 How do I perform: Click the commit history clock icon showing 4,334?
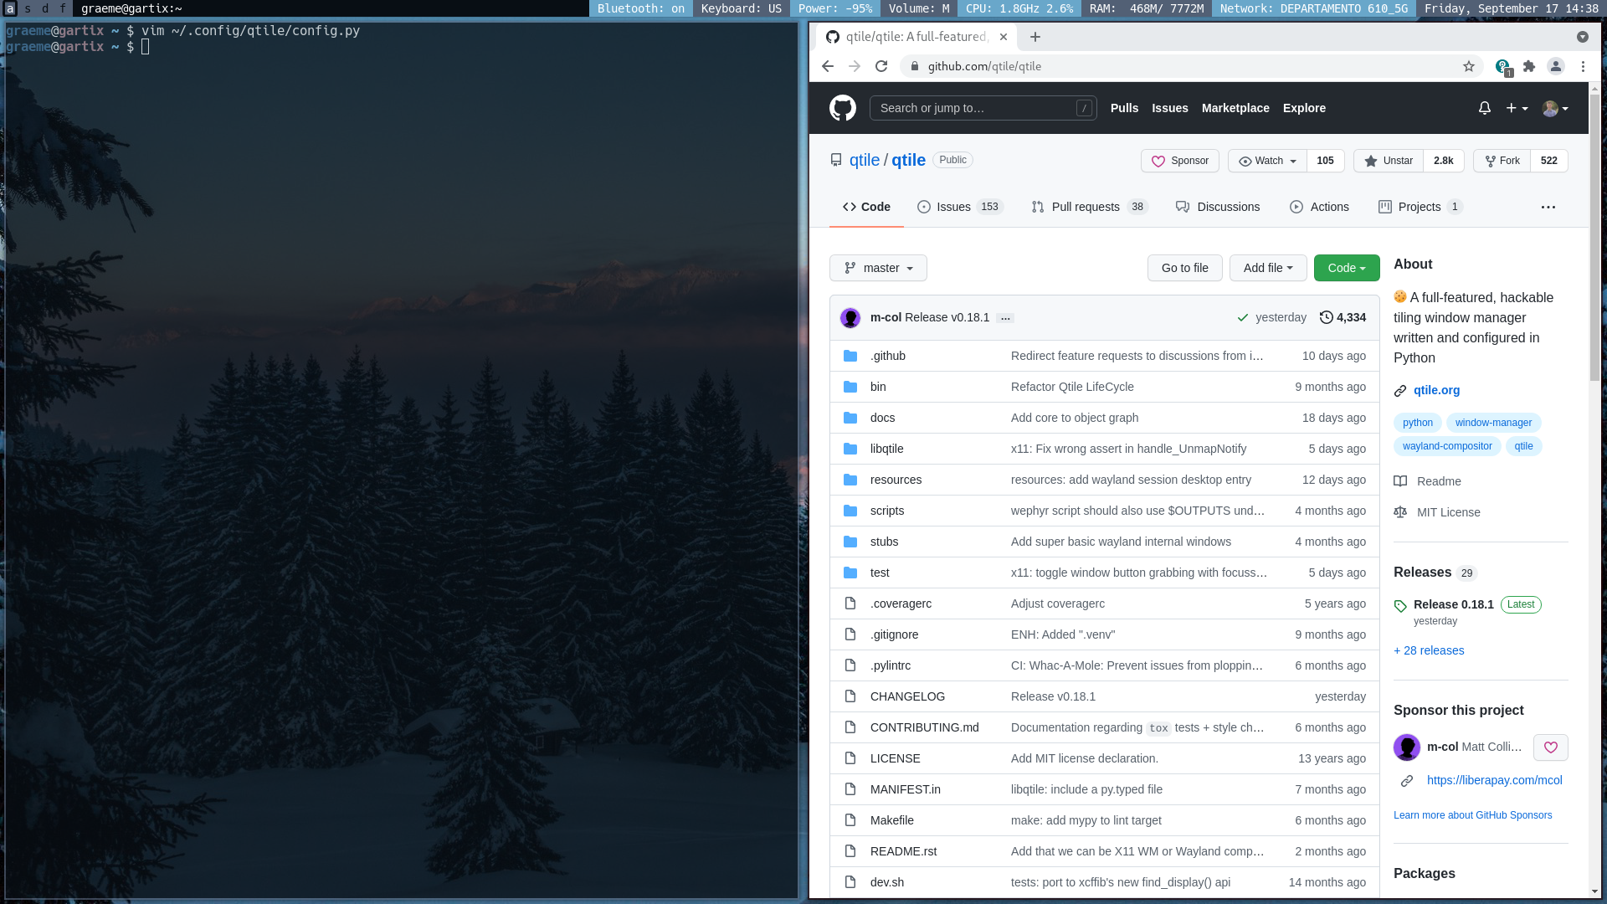(x=1326, y=317)
